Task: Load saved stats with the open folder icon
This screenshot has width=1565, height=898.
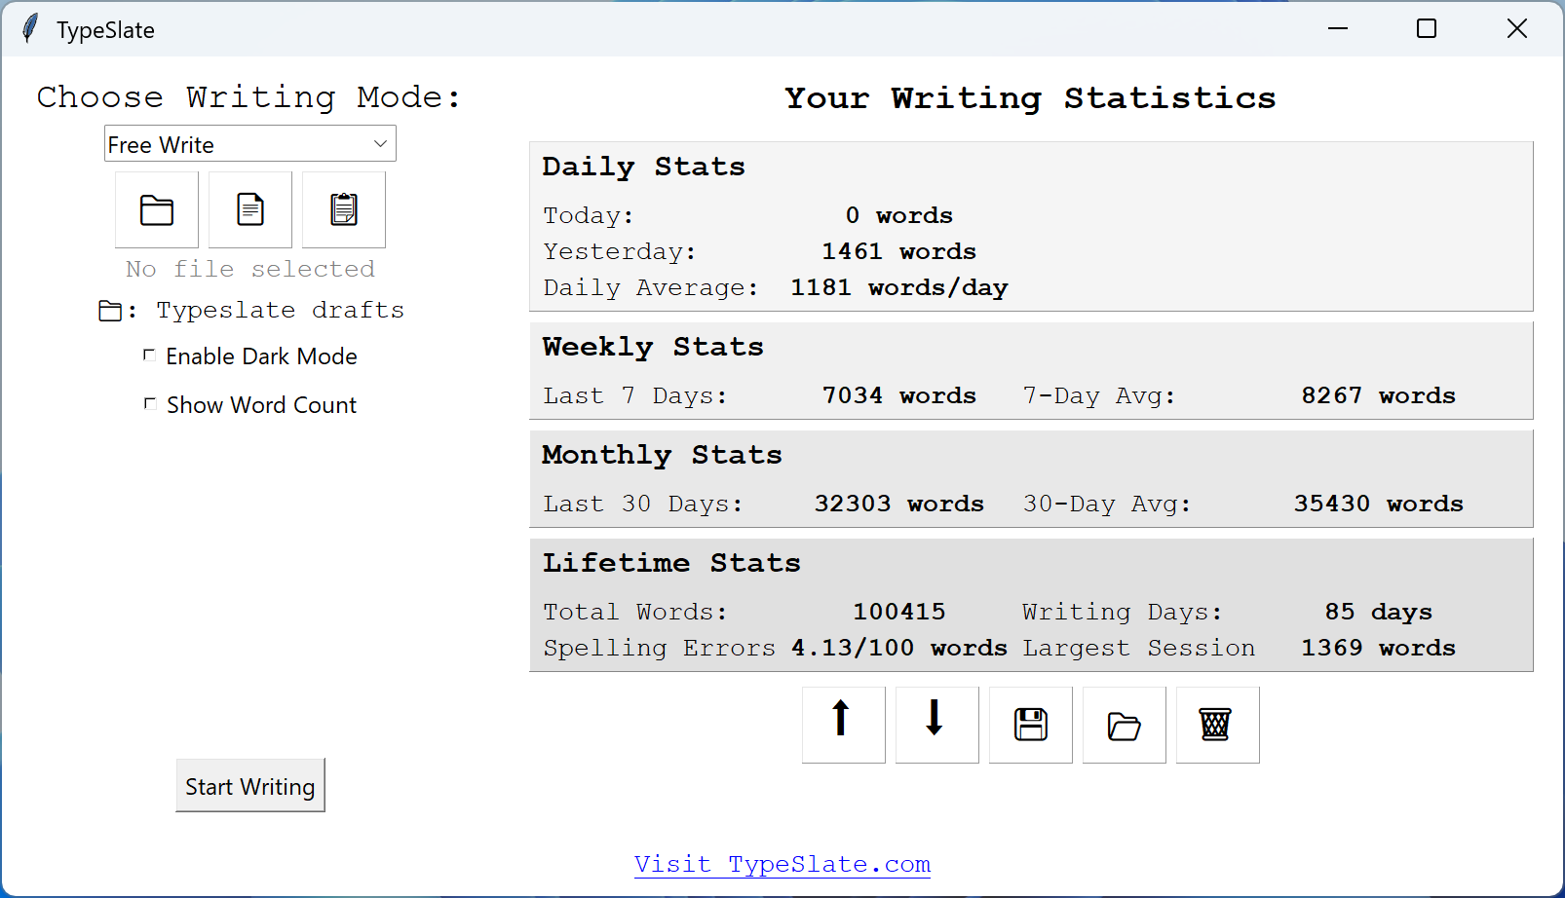Action: click(x=1124, y=725)
